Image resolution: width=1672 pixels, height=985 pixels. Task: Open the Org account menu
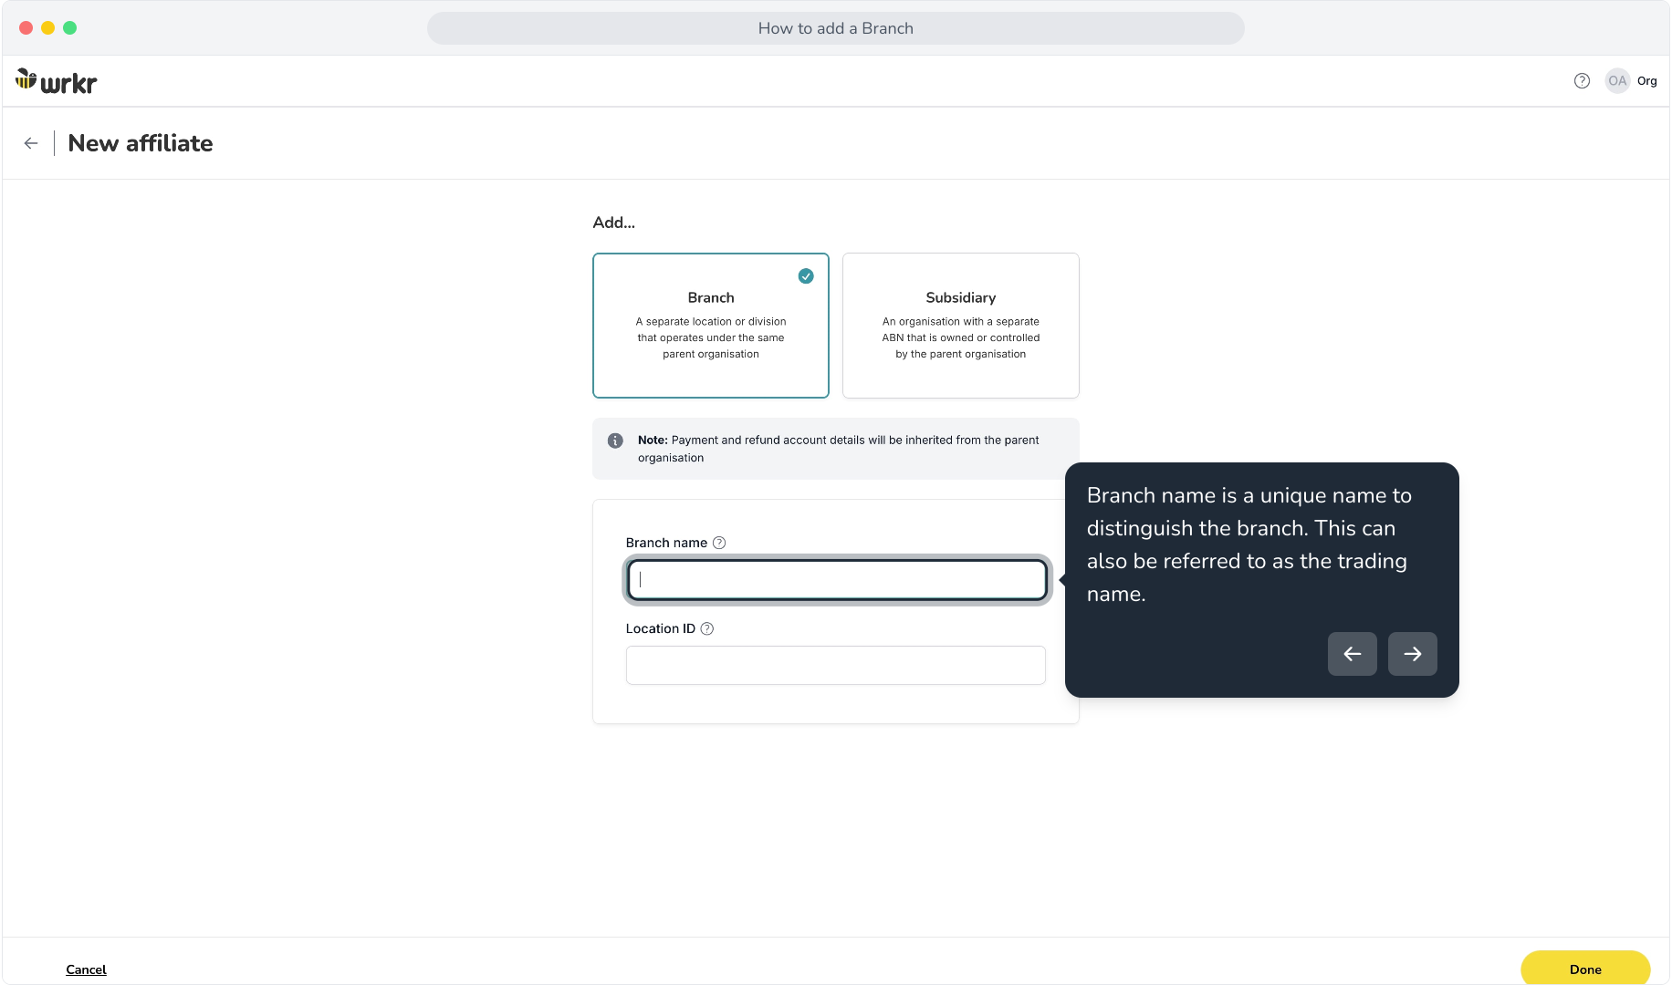tap(1647, 81)
